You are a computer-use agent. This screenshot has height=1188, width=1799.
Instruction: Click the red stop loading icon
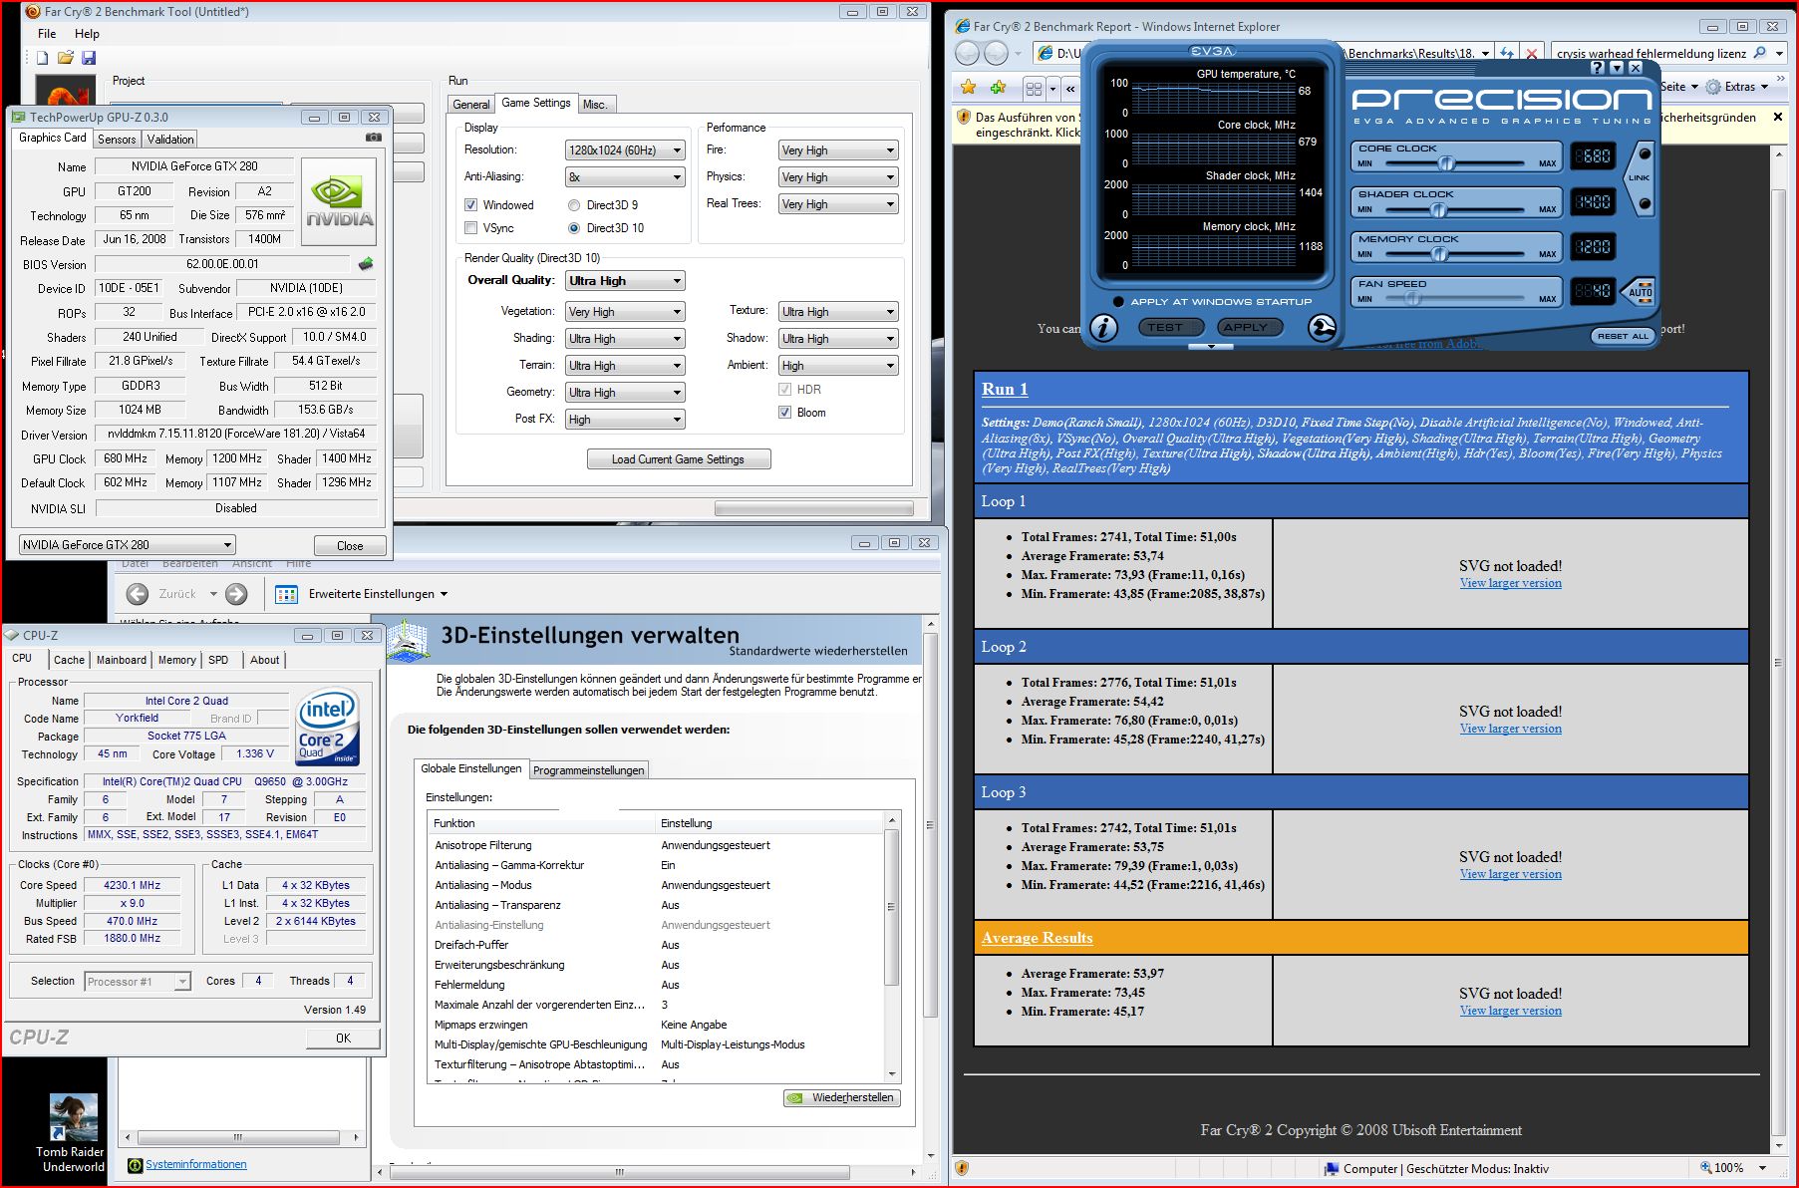(x=1532, y=53)
